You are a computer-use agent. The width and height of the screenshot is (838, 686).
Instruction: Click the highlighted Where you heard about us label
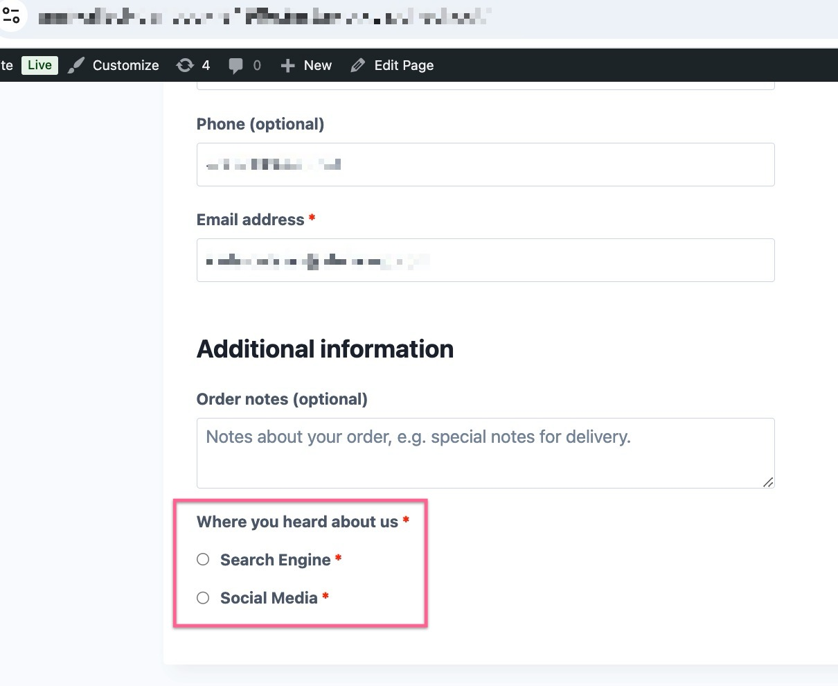point(296,522)
